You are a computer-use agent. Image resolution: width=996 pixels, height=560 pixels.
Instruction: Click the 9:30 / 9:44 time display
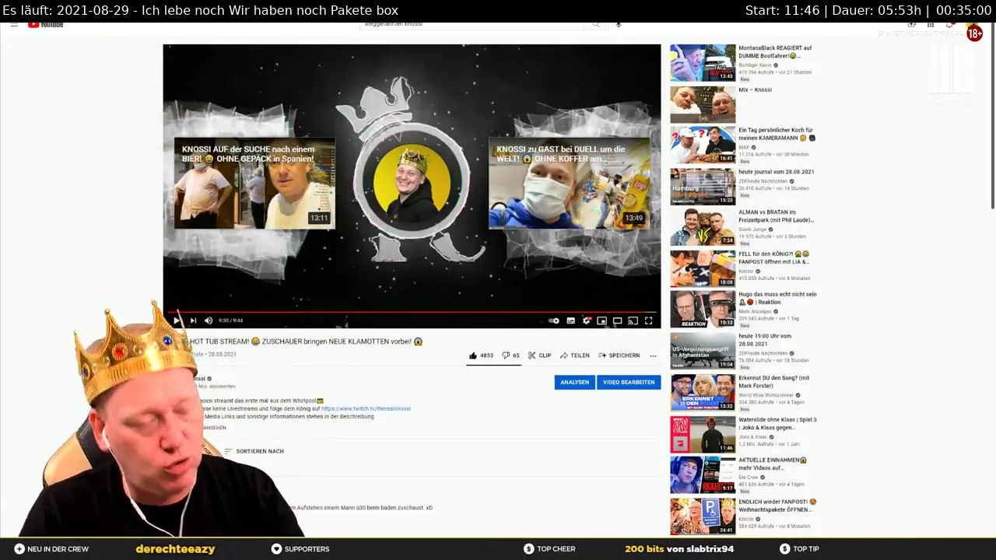pyautogui.click(x=230, y=320)
